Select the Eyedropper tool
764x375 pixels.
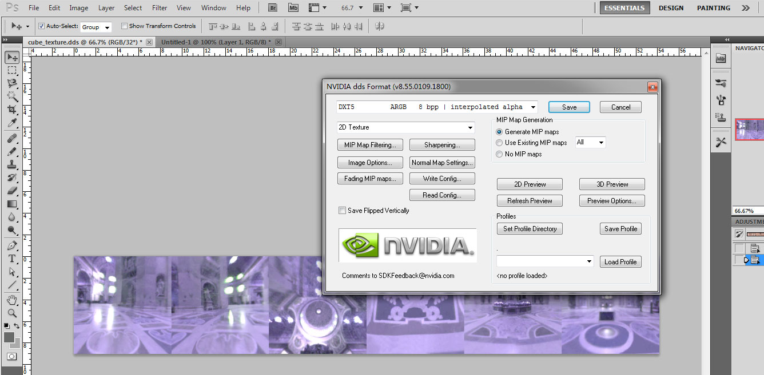(x=11, y=123)
